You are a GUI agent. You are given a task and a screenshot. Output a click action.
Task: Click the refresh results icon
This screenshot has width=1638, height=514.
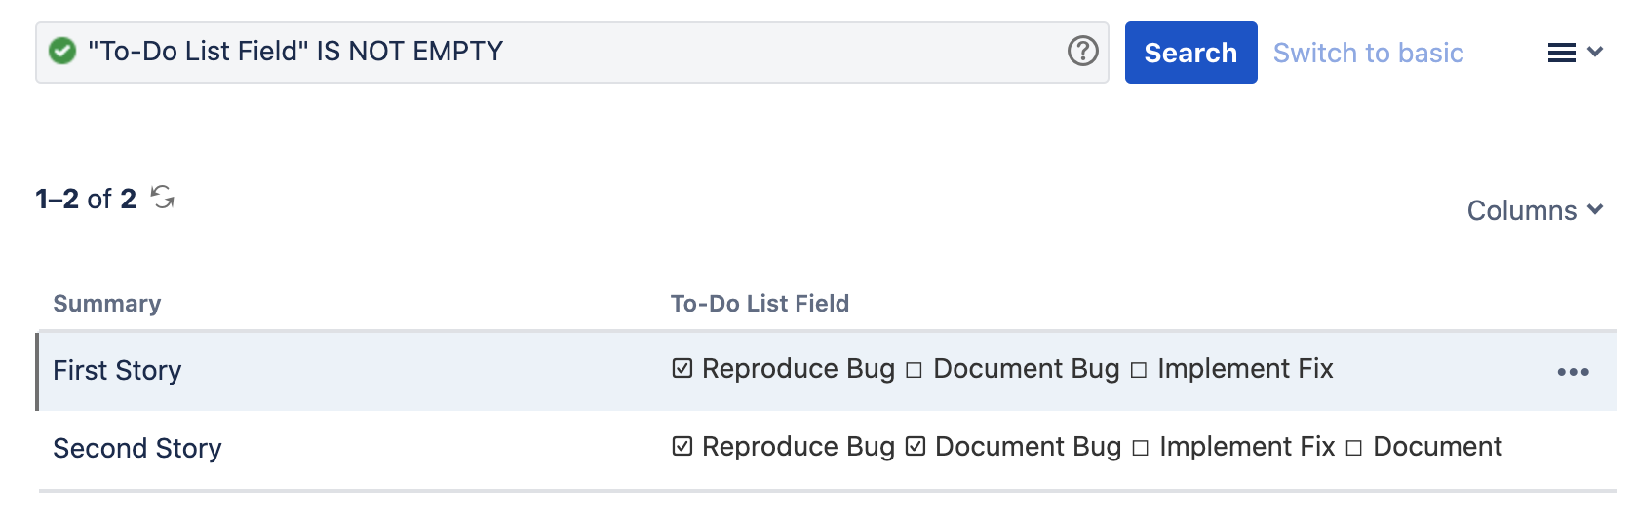163,198
